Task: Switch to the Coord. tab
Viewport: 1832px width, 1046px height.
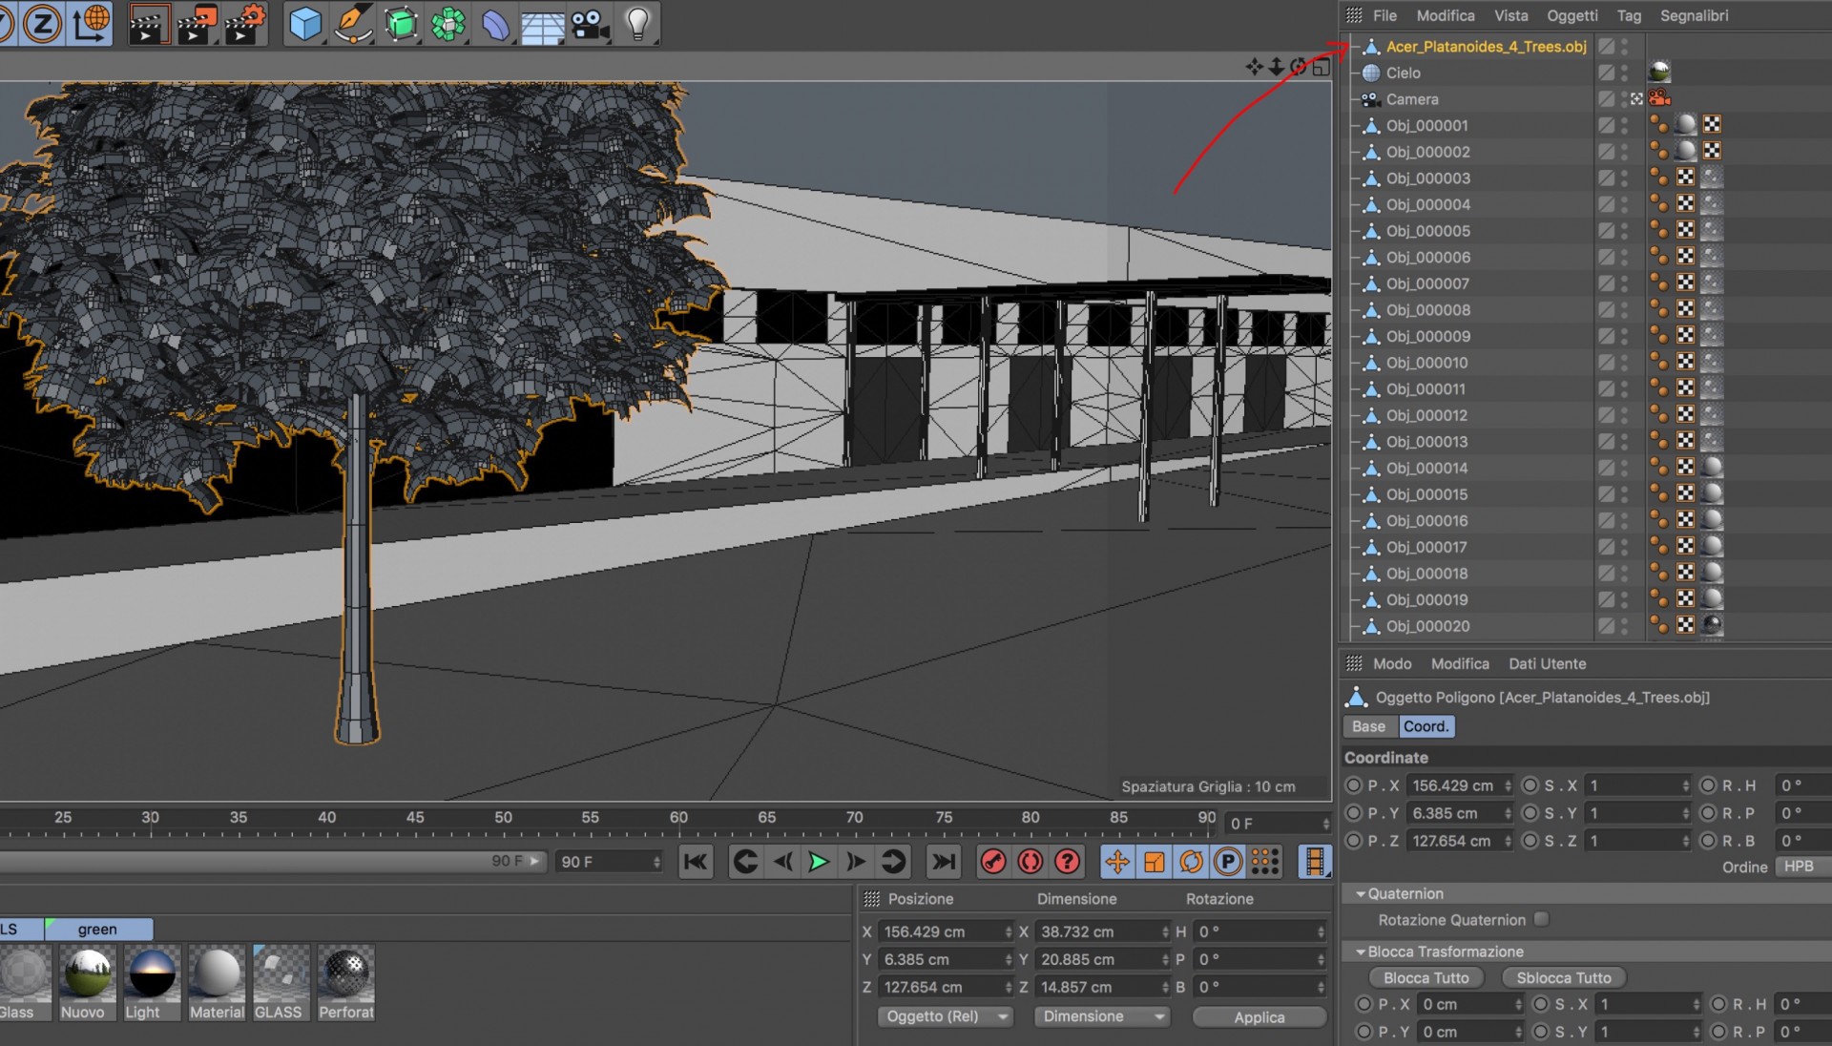Action: click(1426, 726)
